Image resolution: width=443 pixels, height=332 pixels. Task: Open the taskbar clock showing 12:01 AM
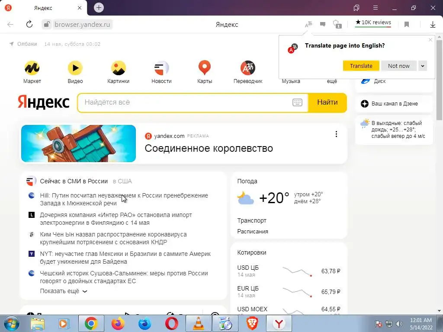tap(421, 324)
